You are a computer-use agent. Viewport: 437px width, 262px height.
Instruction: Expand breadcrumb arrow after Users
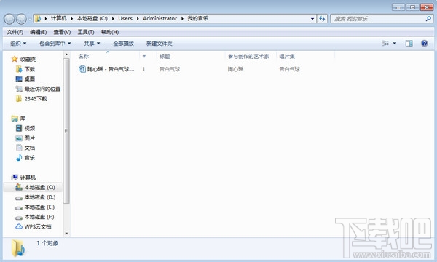pos(138,19)
